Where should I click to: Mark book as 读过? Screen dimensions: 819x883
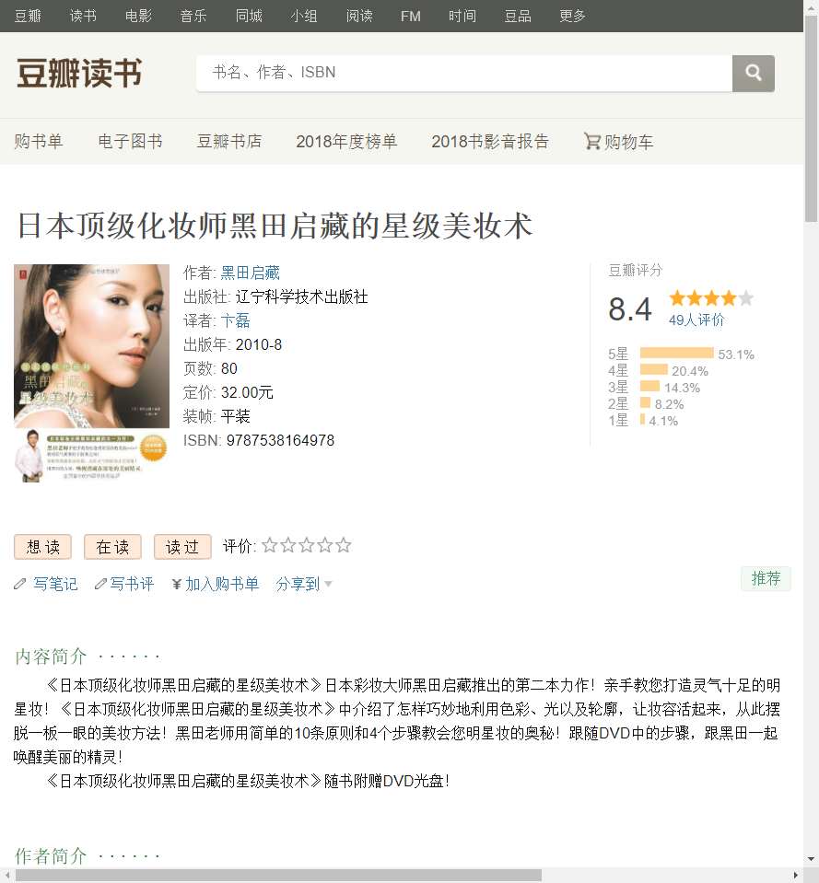point(182,547)
